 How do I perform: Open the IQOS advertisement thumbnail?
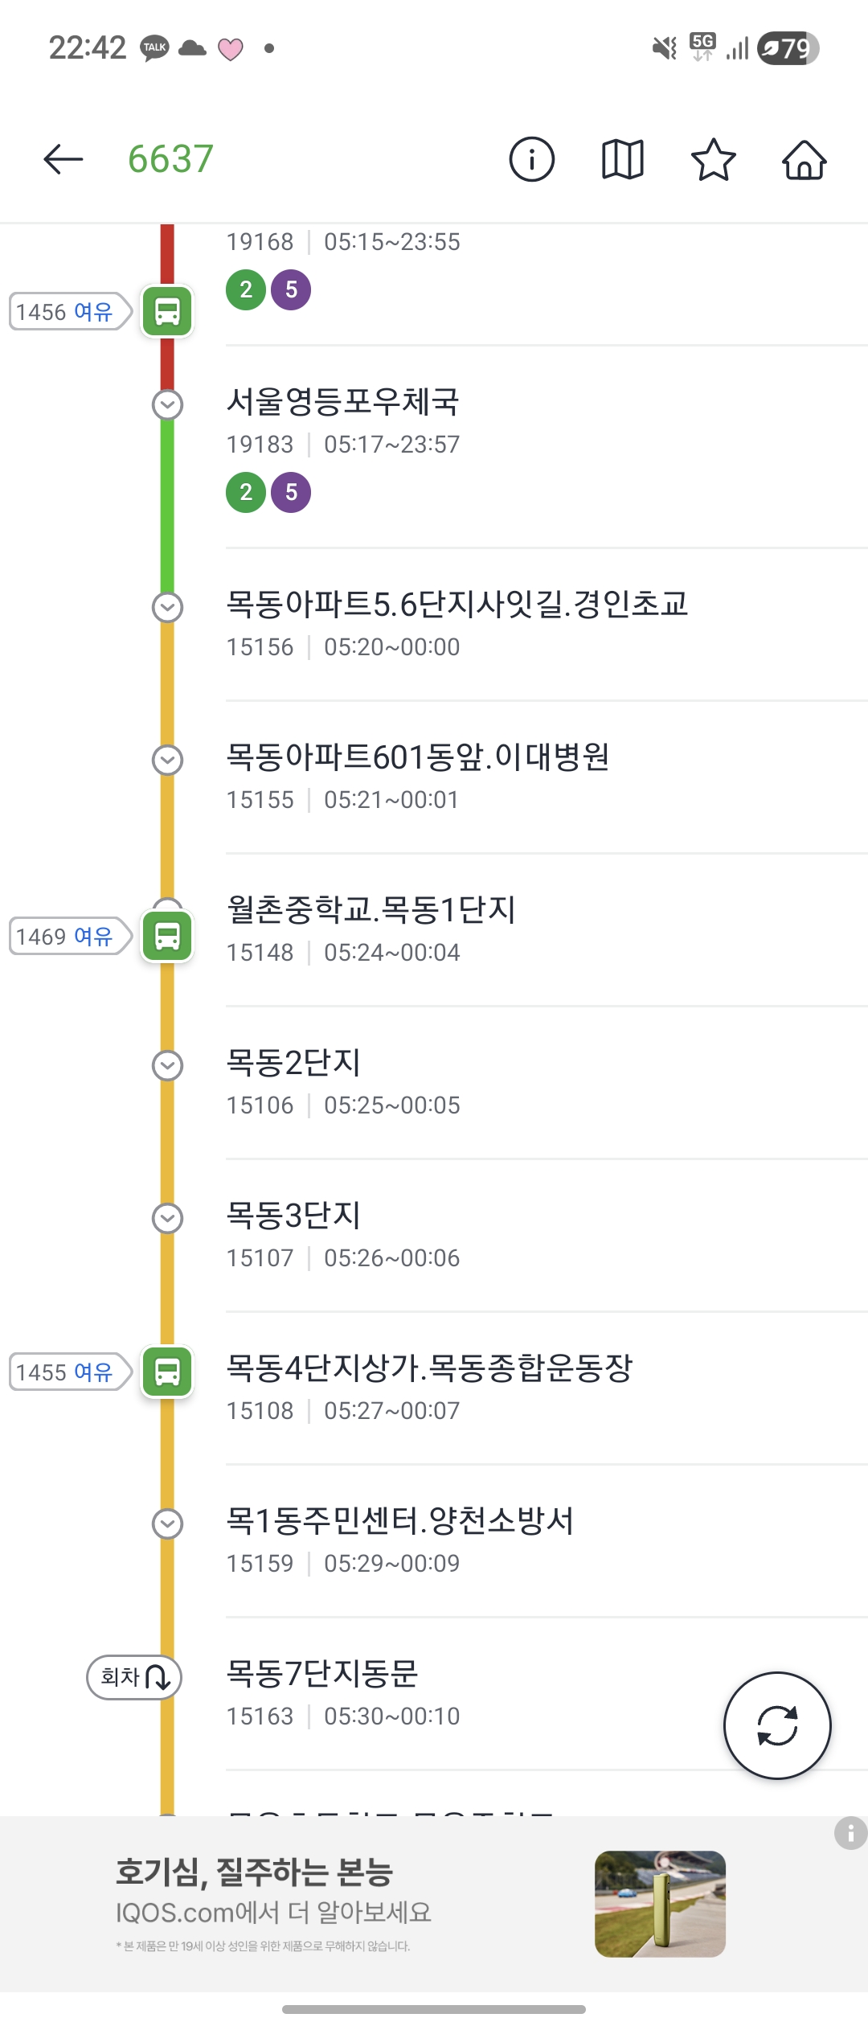[660, 1904]
